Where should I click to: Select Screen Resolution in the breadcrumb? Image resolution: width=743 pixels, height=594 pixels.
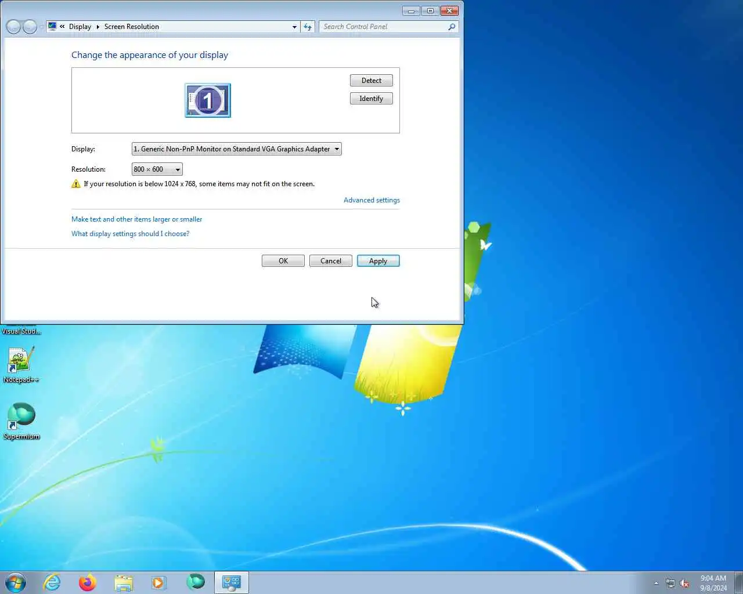(132, 27)
